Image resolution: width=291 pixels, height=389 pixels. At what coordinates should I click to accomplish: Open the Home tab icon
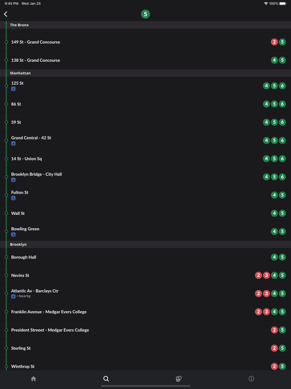[x=33, y=379]
